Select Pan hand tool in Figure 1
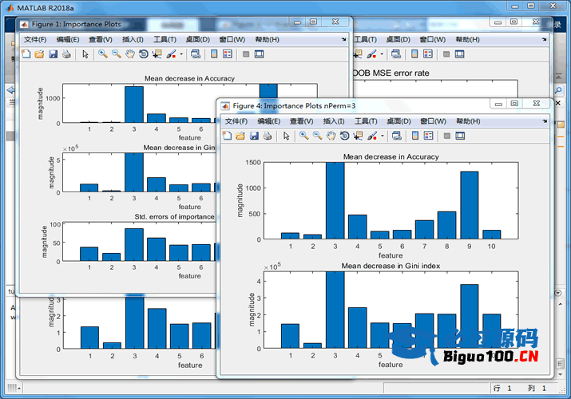 tap(130, 54)
